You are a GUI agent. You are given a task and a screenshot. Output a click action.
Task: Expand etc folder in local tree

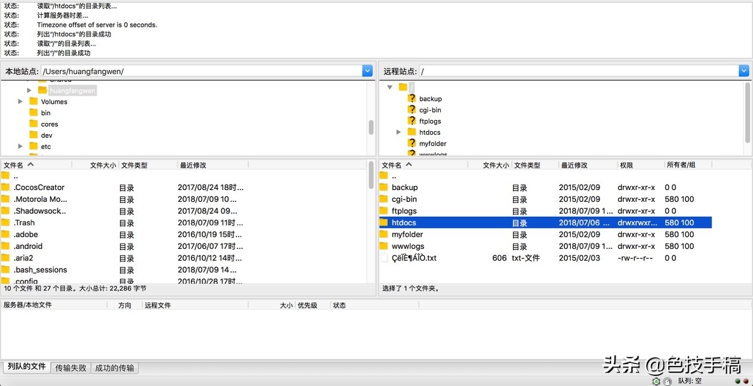click(21, 146)
